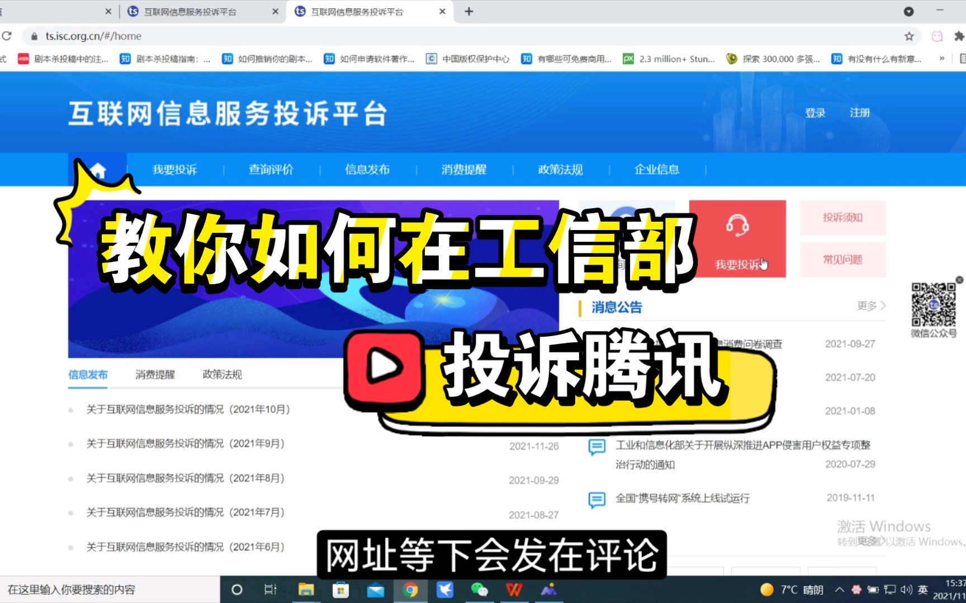
Task: Open Cortana circle icon on taskbar
Action: click(x=236, y=590)
